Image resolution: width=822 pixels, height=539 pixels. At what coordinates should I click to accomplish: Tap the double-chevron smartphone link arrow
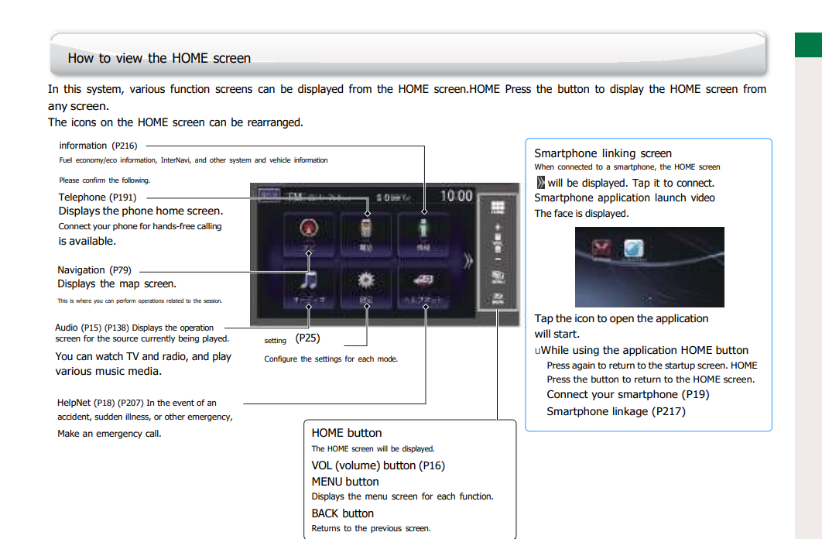pyautogui.click(x=467, y=261)
